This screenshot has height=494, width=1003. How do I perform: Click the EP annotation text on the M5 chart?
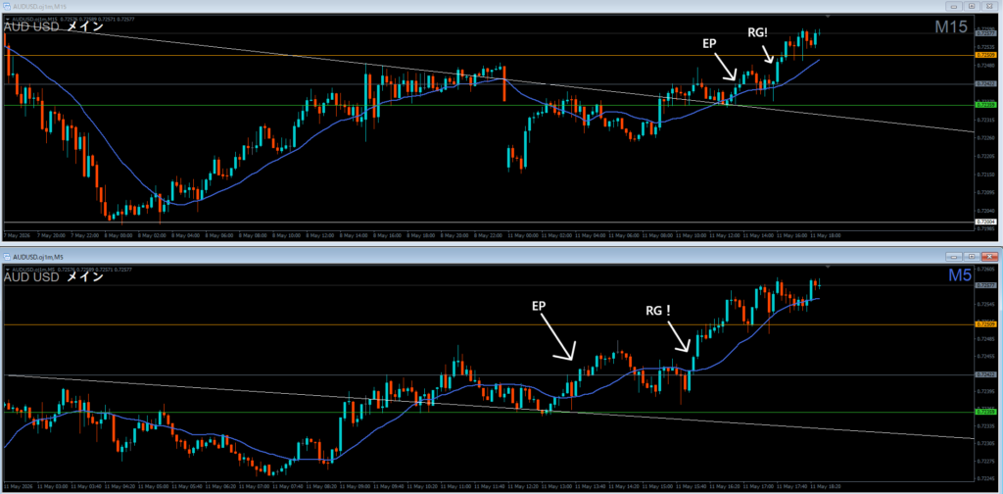click(x=540, y=306)
